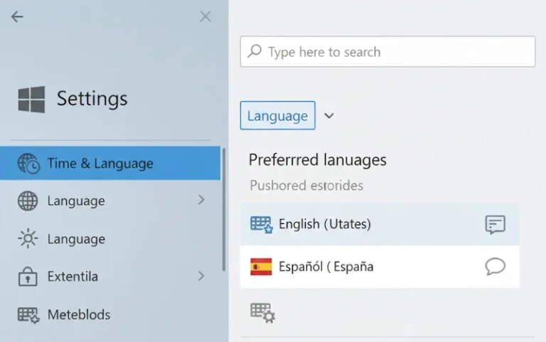
Task: Click the back arrow in the sidebar
Action: pos(17,16)
